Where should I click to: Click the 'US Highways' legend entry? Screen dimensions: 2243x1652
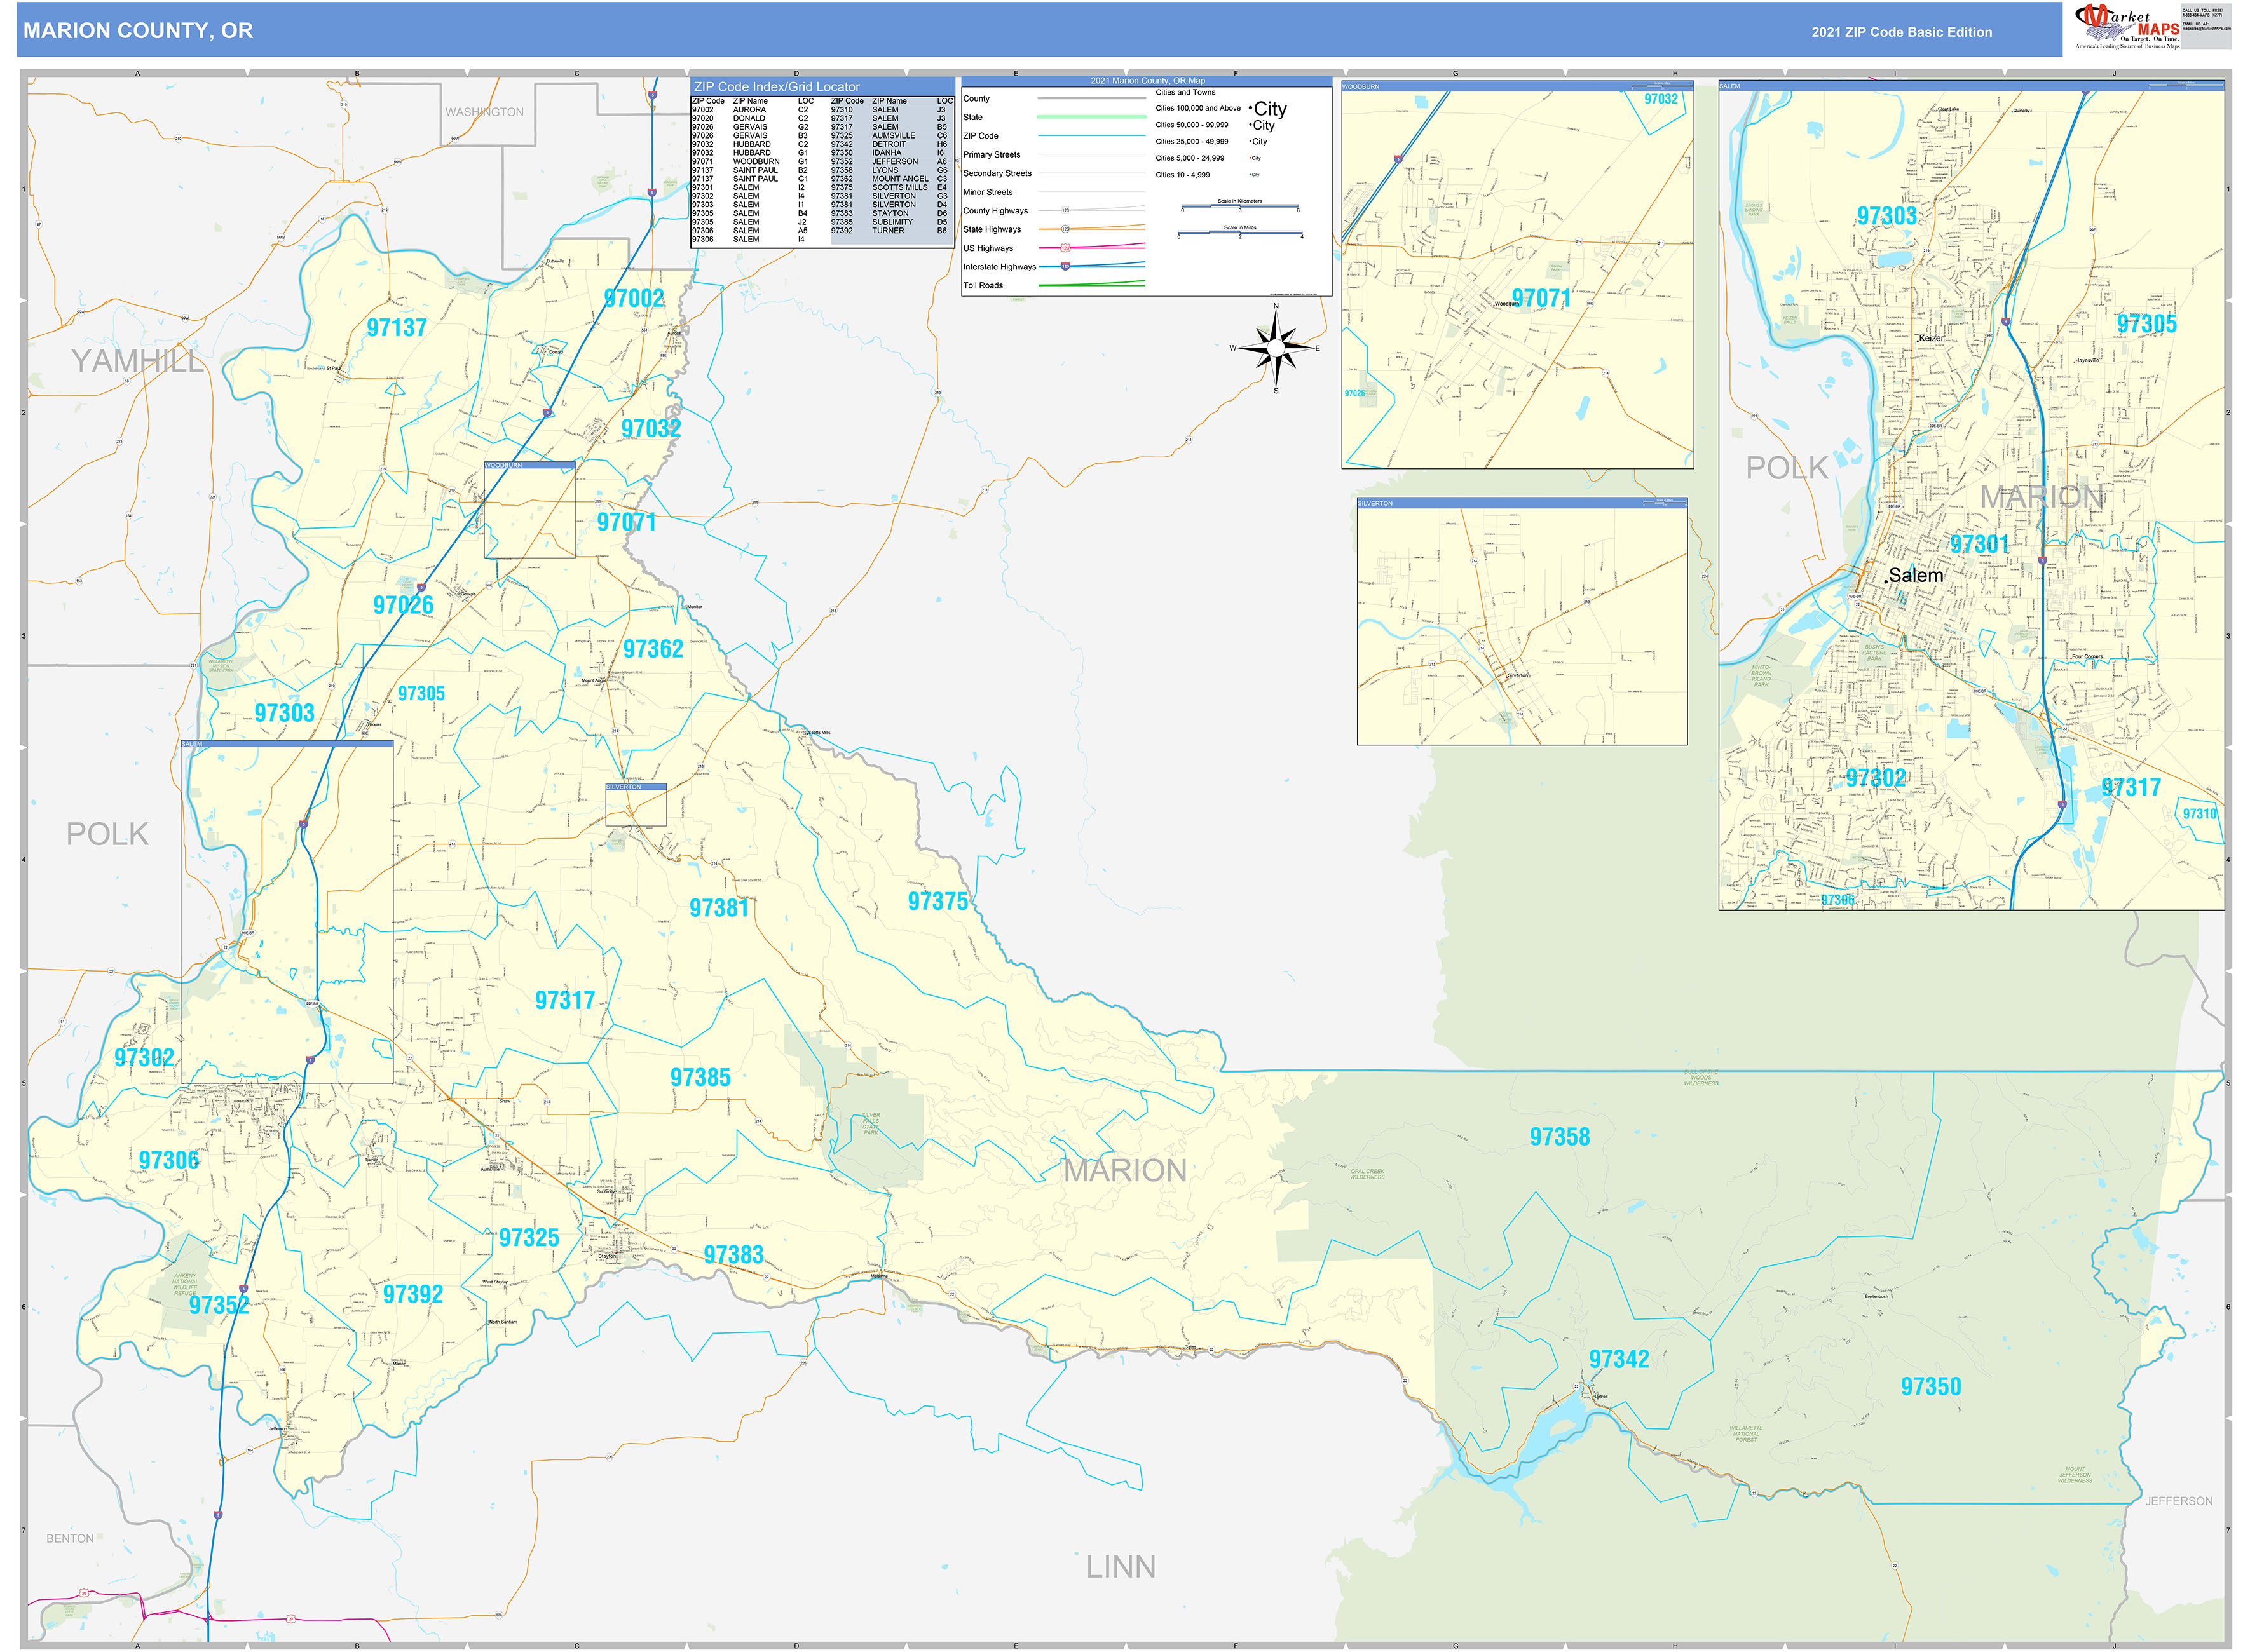click(x=1053, y=248)
